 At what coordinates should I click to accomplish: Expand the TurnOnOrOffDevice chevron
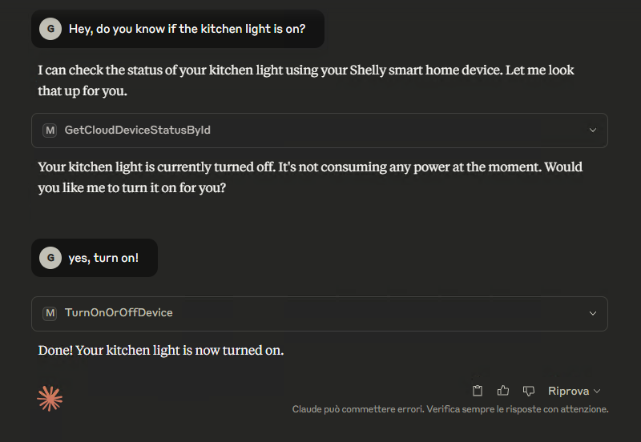point(593,313)
